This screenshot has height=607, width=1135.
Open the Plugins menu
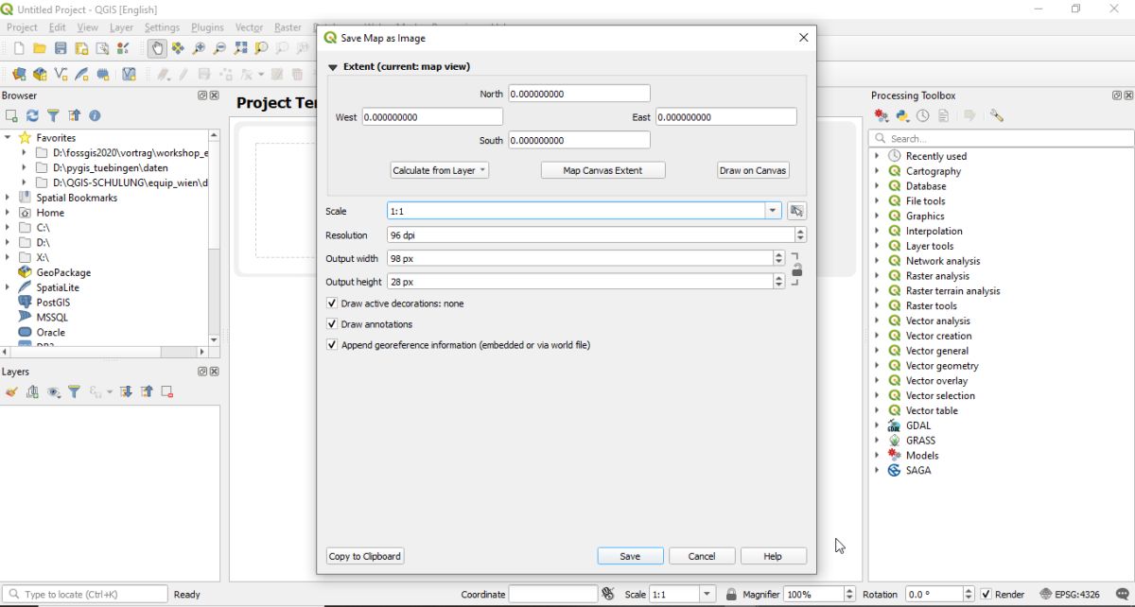pos(207,27)
